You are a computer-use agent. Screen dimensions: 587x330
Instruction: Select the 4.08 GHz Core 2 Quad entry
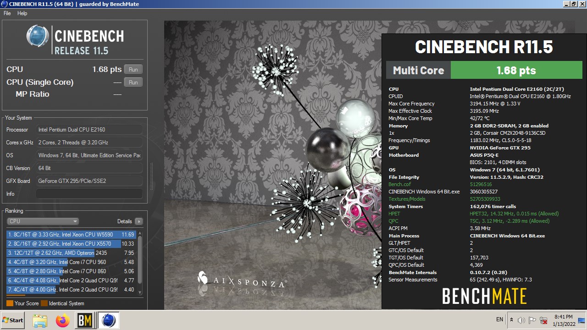[x=71, y=280]
